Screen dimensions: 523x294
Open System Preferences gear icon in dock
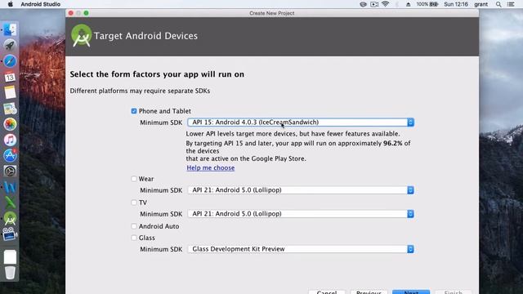[x=10, y=171]
